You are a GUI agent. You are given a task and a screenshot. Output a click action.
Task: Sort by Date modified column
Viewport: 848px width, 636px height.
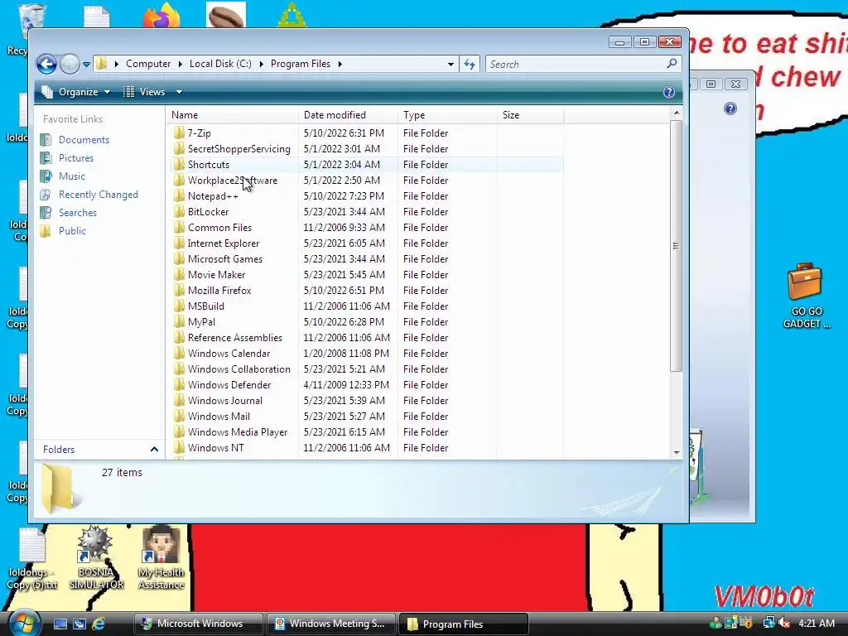pos(348,114)
